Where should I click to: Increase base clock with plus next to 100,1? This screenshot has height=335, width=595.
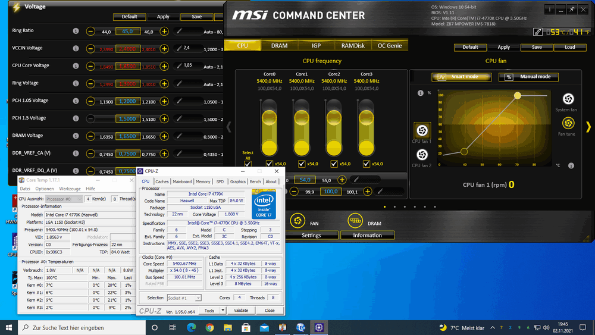tap(367, 191)
